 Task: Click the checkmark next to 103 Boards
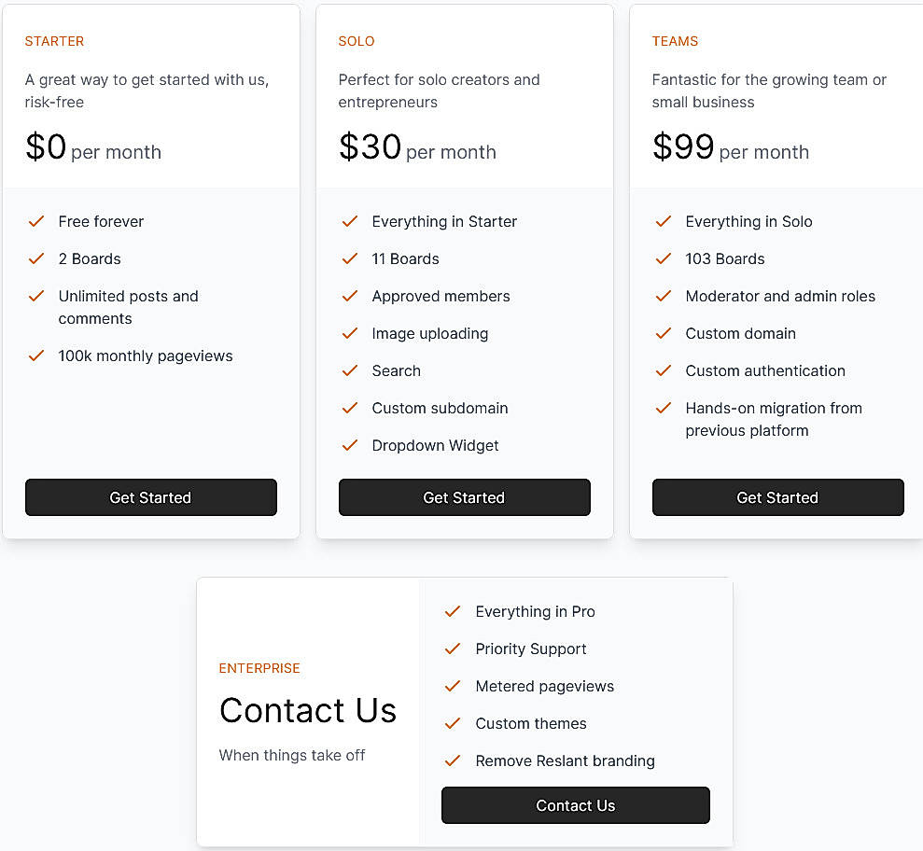click(x=664, y=258)
